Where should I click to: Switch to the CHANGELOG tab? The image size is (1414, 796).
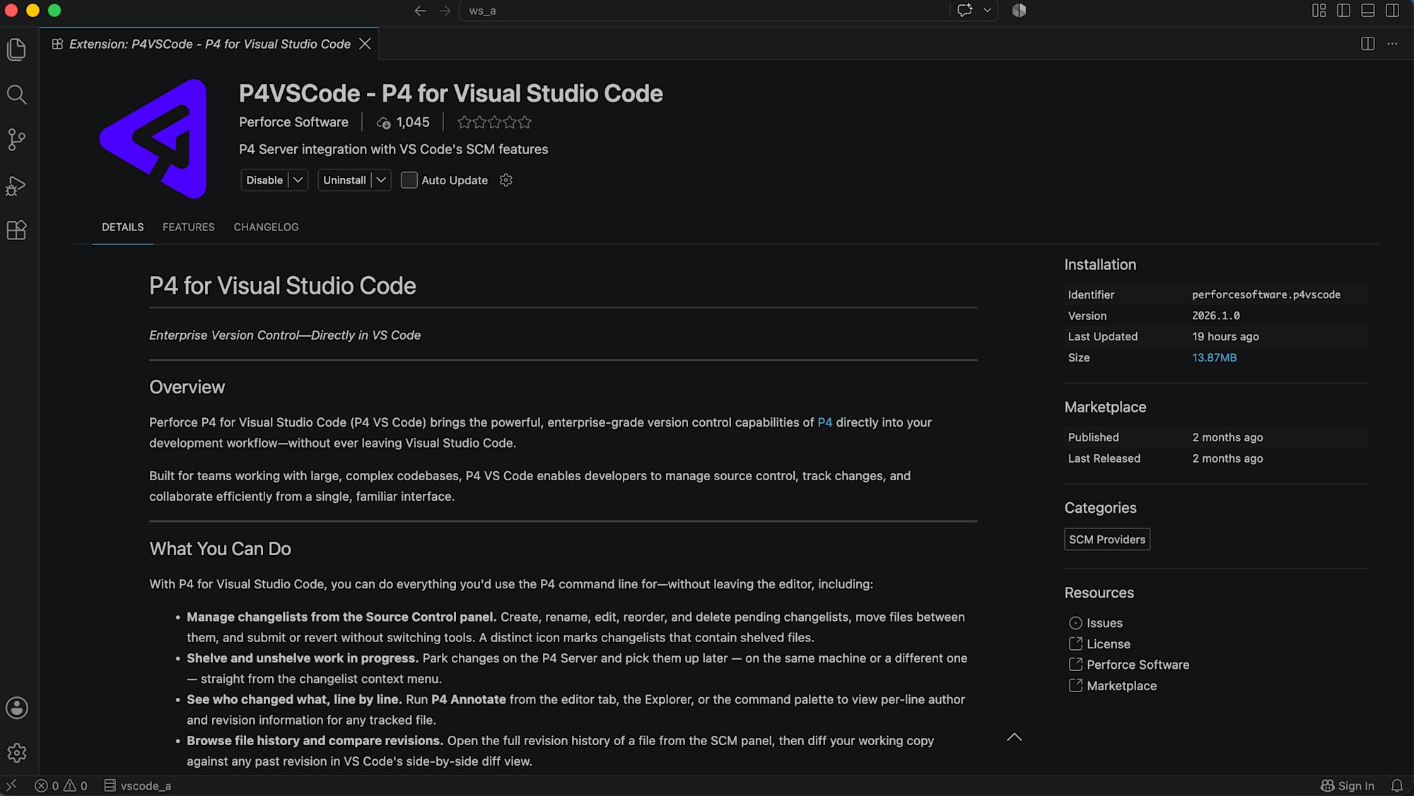(x=267, y=227)
